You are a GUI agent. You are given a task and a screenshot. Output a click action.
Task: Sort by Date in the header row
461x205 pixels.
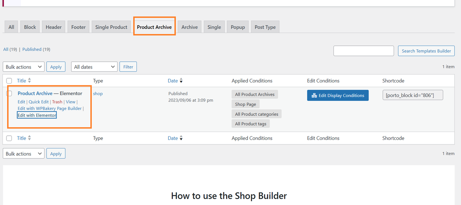(x=173, y=81)
